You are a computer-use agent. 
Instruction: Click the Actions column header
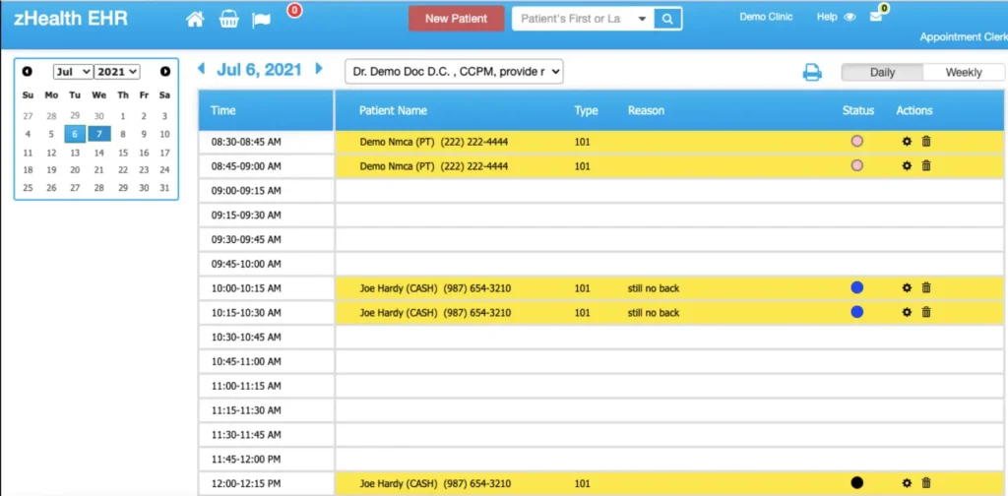point(914,110)
